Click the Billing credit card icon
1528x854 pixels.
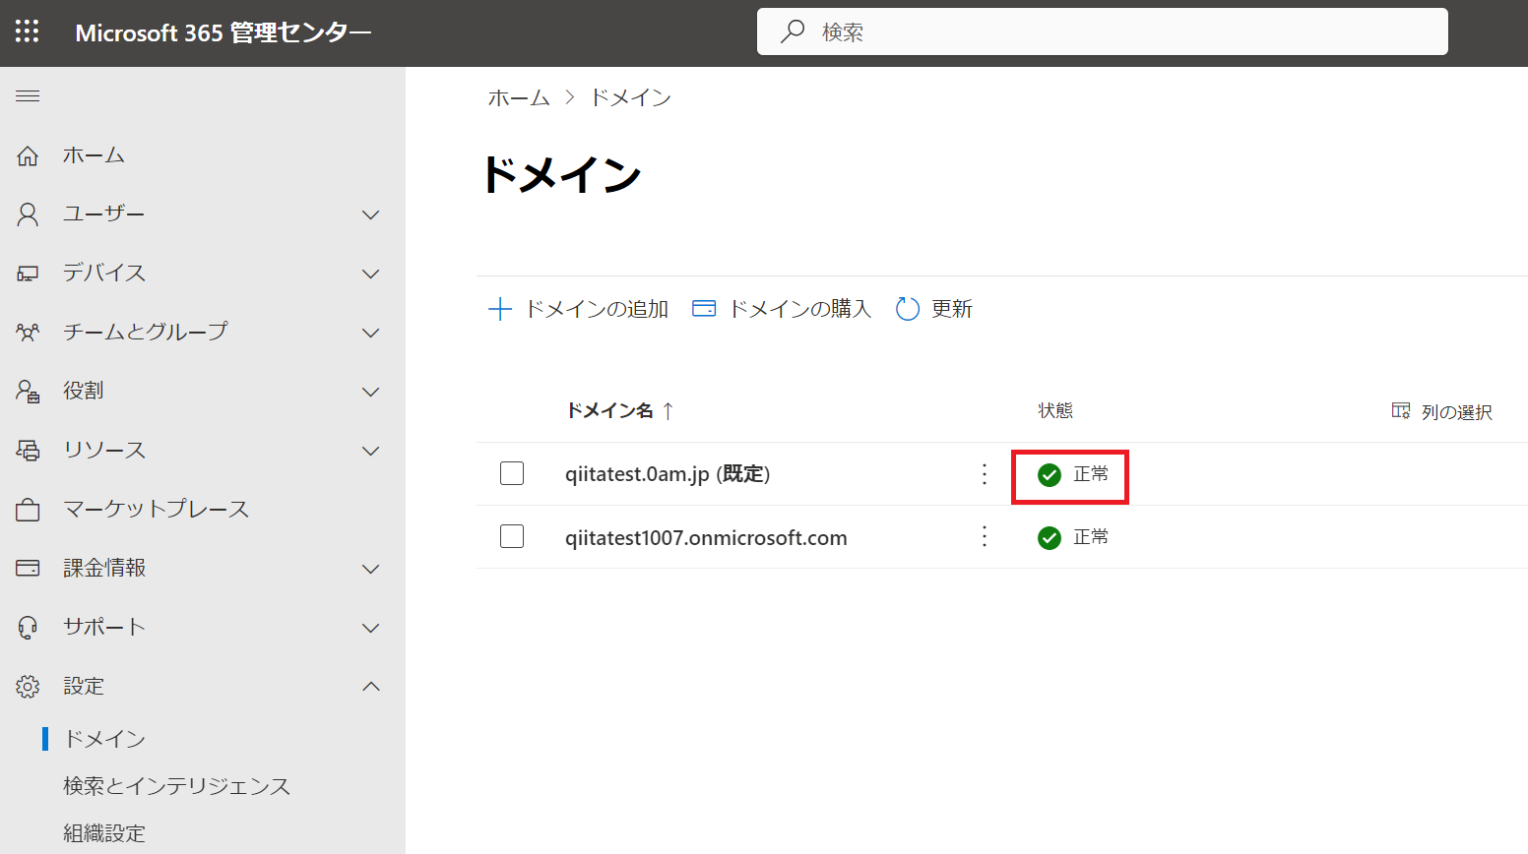tap(28, 569)
